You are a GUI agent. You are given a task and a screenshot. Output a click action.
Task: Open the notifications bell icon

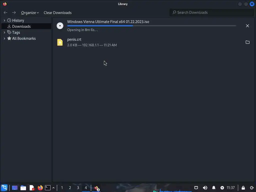pos(214,188)
